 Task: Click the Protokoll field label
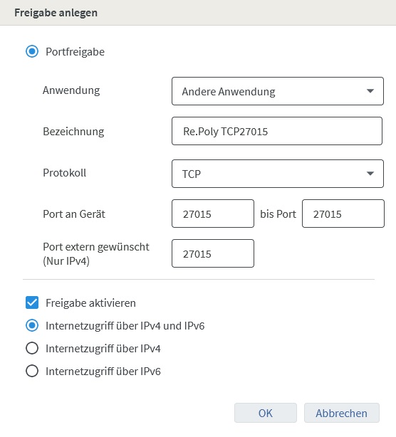[x=64, y=173]
